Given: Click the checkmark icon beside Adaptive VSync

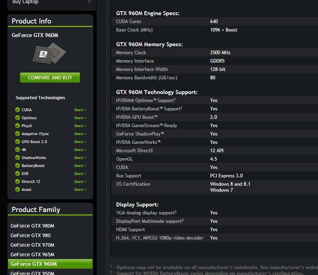Looking at the screenshot, I should (x=18, y=134).
